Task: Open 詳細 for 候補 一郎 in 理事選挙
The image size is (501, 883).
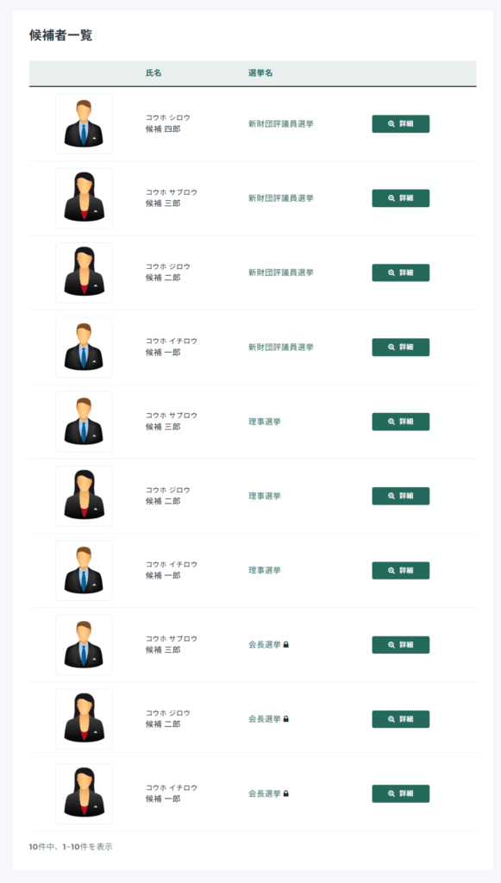Action: [400, 571]
